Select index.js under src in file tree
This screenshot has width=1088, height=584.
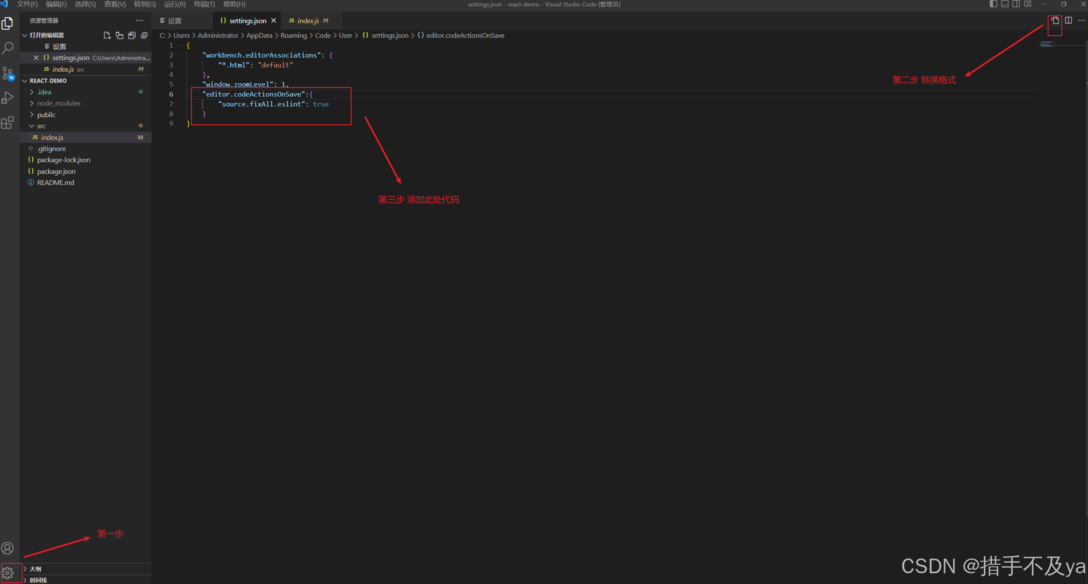click(85, 137)
